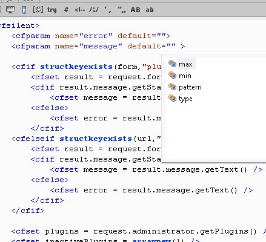Click the # hash wrap toolbar button
The width and height of the screenshot is (266, 242).
(x=66, y=10)
